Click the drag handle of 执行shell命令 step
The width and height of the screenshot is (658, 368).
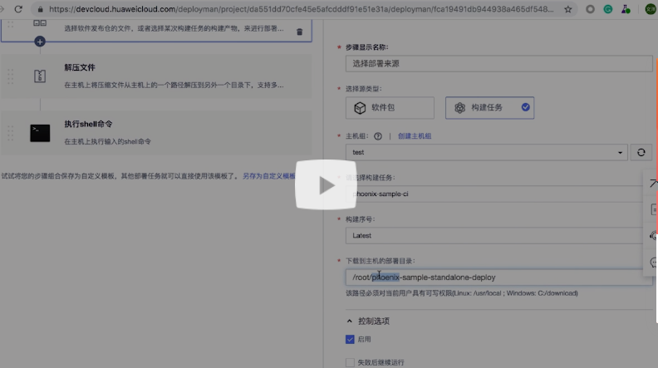pyautogui.click(x=11, y=133)
